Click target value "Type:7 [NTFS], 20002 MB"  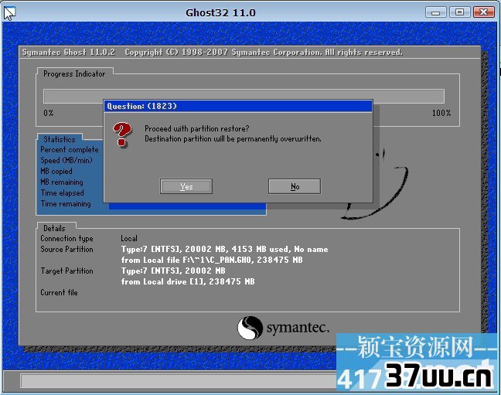pyautogui.click(x=173, y=271)
